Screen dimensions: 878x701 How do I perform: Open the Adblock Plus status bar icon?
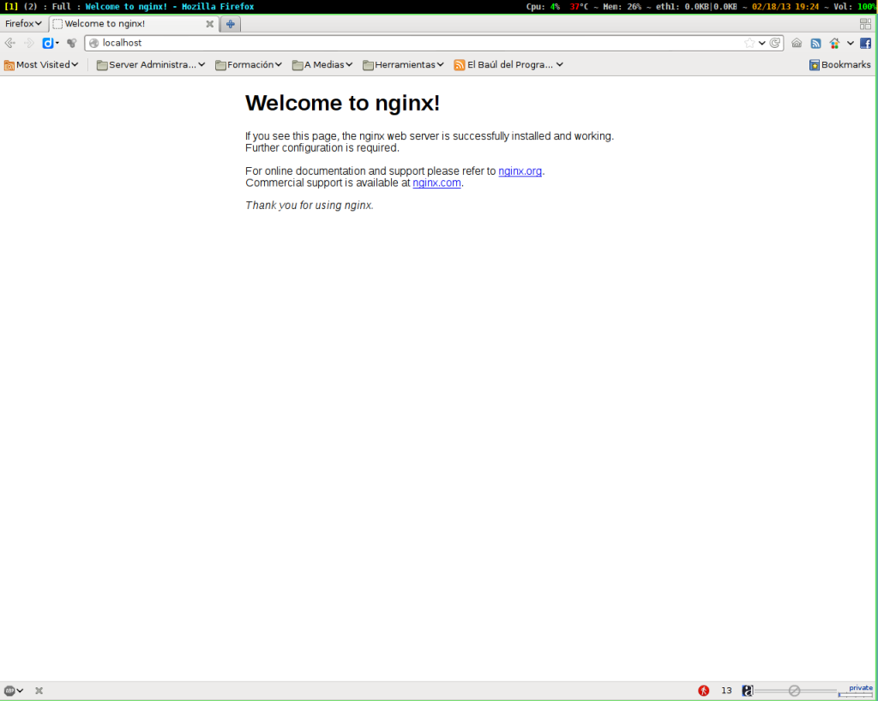[9, 691]
